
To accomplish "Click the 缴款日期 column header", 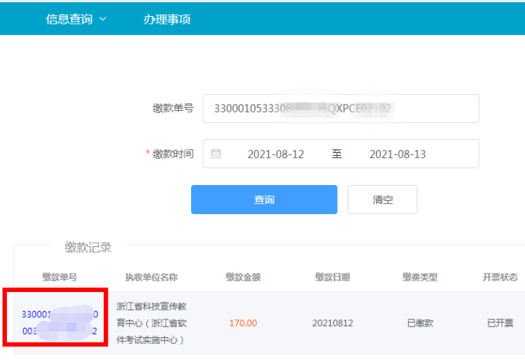I will [x=332, y=277].
